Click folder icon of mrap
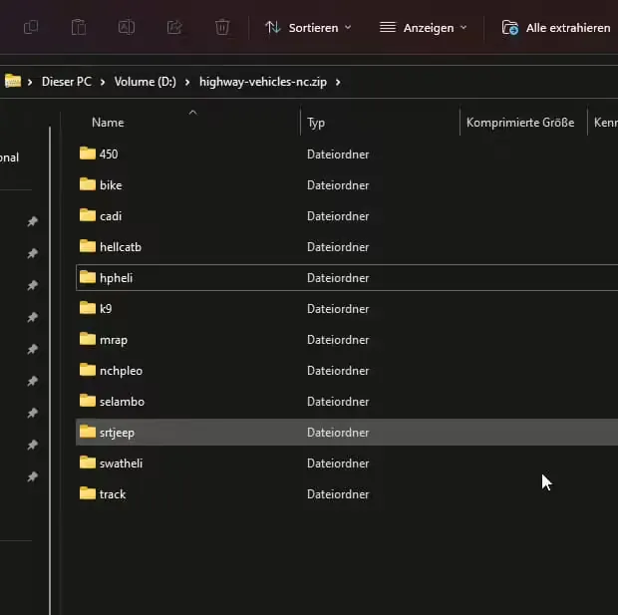 click(88, 339)
